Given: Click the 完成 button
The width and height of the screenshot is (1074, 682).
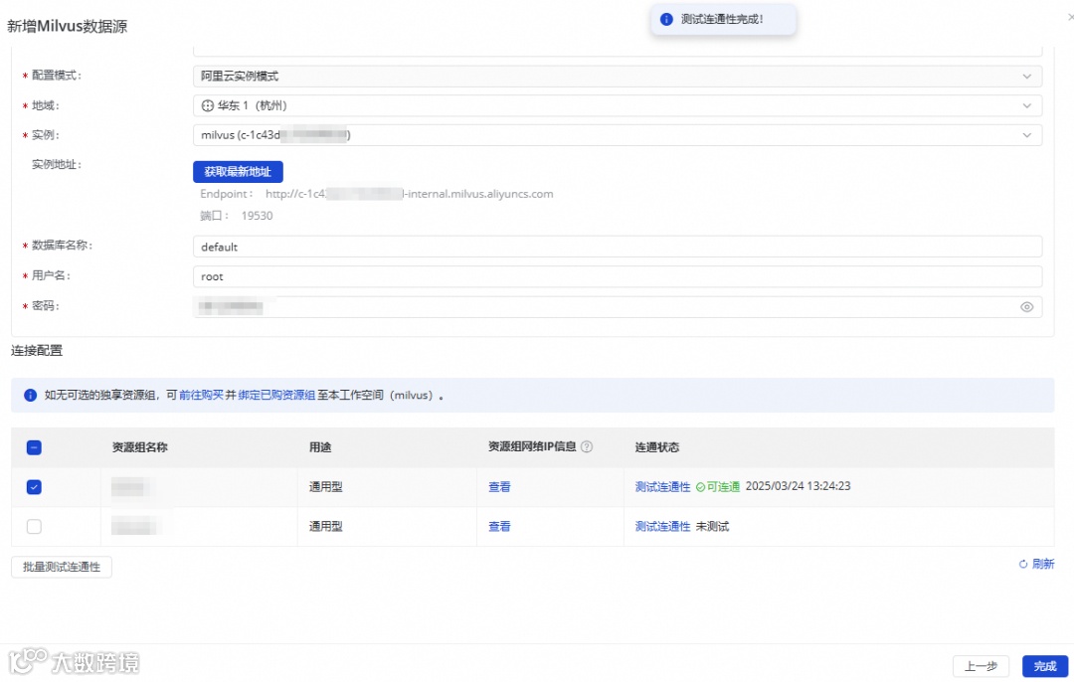Looking at the screenshot, I should coord(1044,665).
